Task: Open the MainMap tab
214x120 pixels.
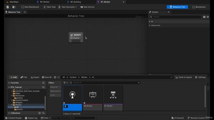Action: pyautogui.click(x=14, y=2)
